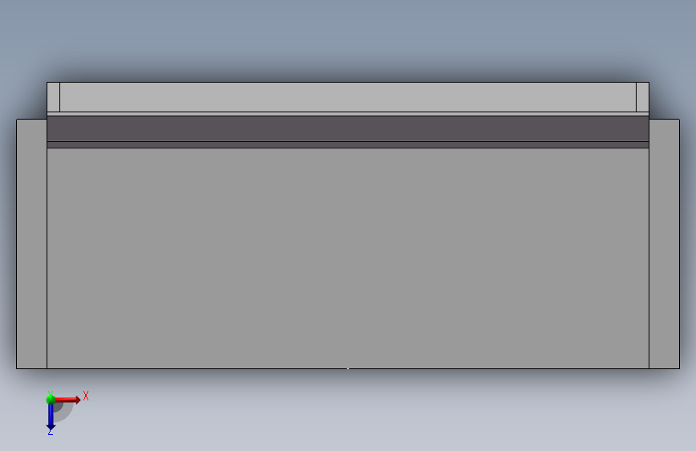Select the left side panel face
The height and width of the screenshot is (451, 696).
pos(31,244)
